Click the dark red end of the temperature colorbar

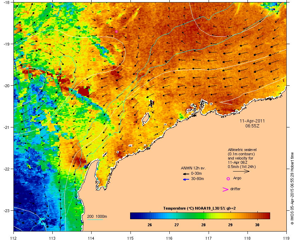(x=267, y=216)
